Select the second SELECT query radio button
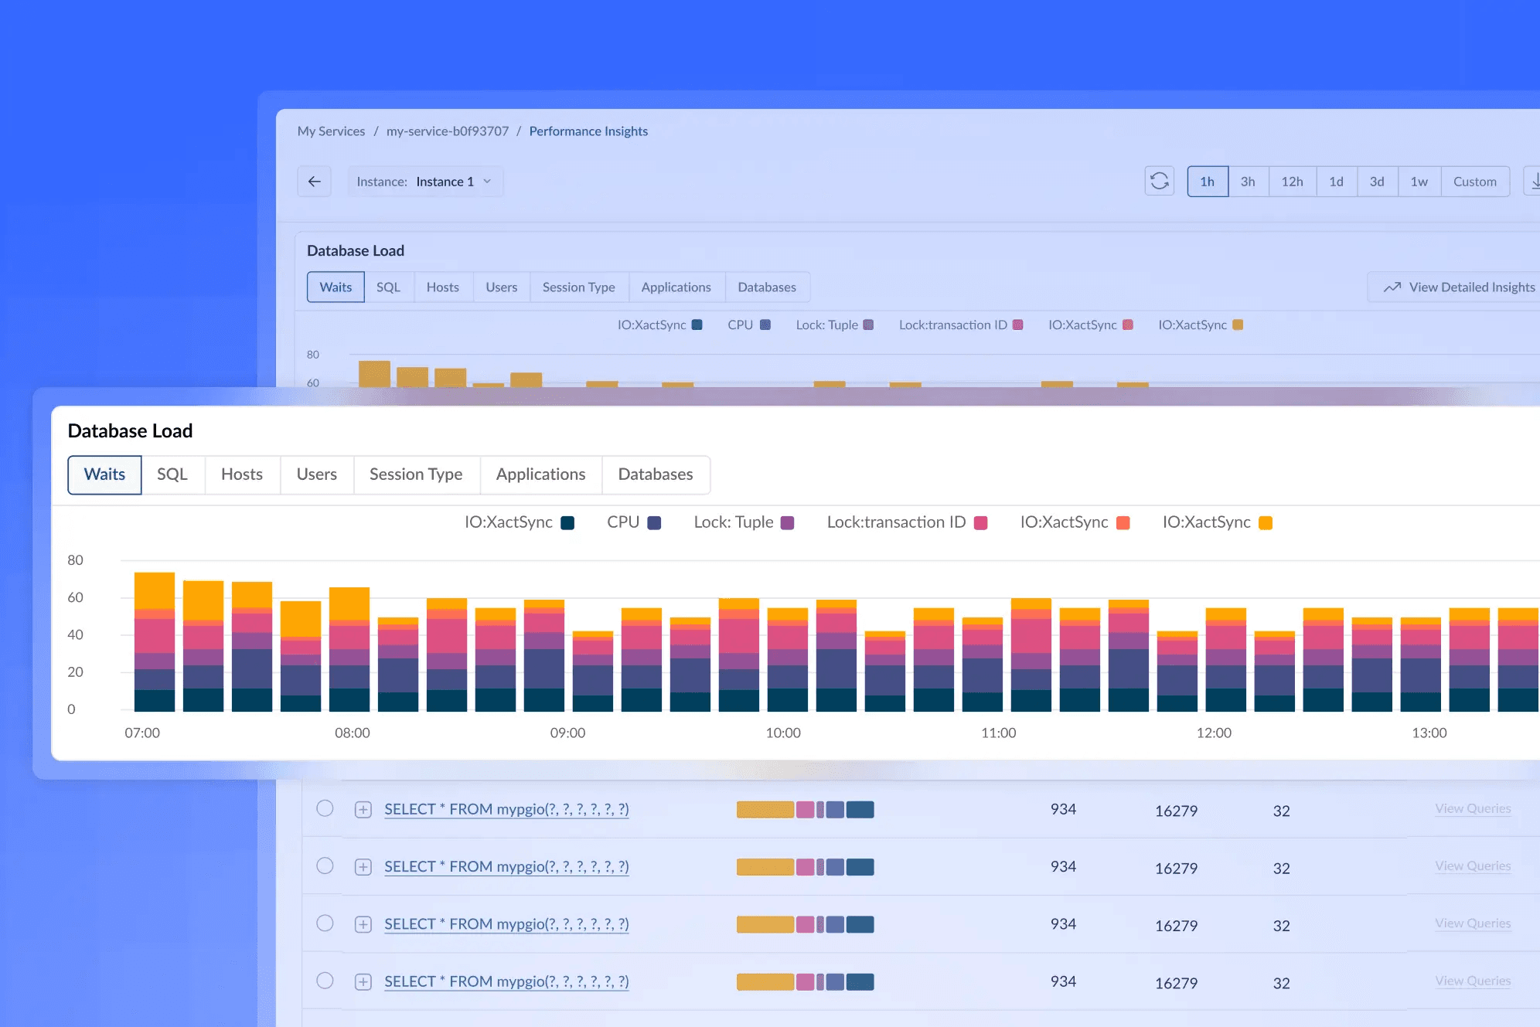Image resolution: width=1540 pixels, height=1027 pixels. pos(325,865)
